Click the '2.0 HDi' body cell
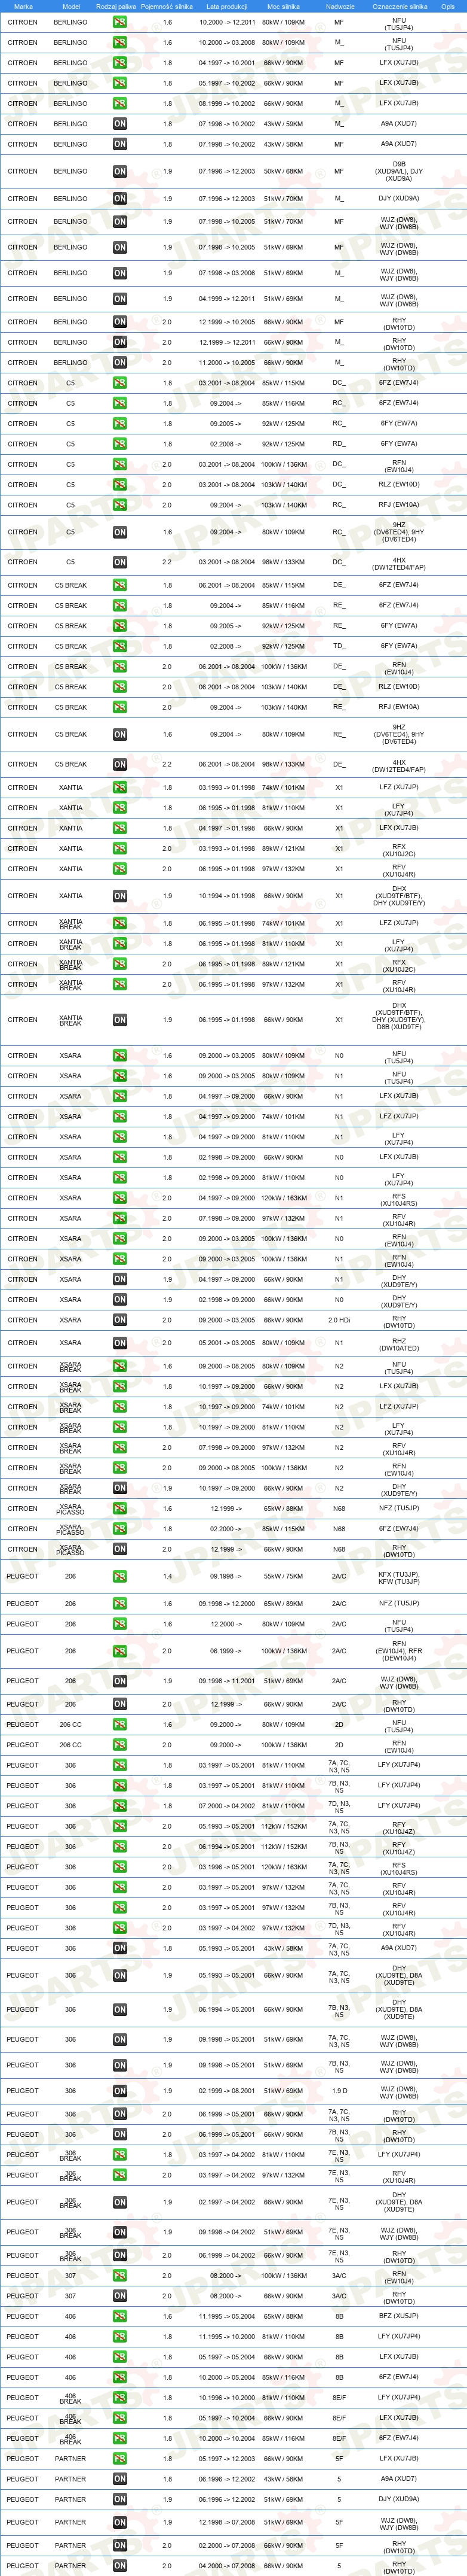The width and height of the screenshot is (467, 2576). [x=339, y=1320]
